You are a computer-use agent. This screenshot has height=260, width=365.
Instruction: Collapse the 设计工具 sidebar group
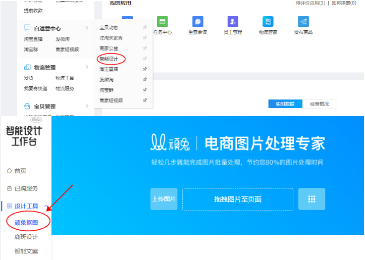click(x=47, y=206)
